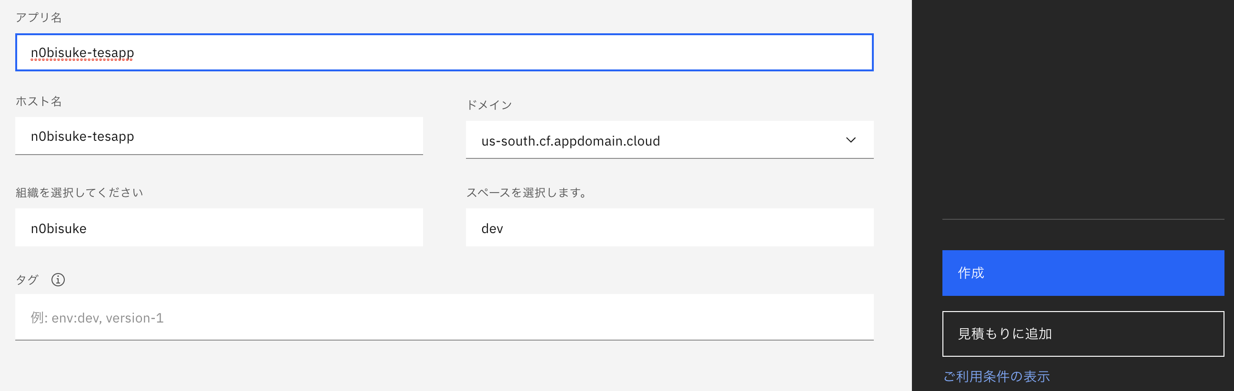
Task: Expand the us-south.cf.appdomain.cloud domain selector
Action: click(671, 139)
